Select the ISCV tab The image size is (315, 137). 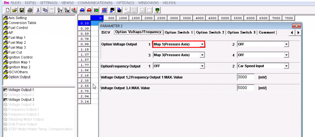click(x=106, y=32)
